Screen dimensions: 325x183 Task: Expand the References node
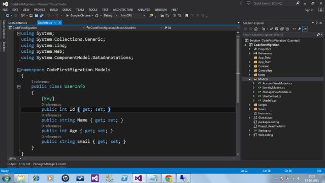coord(249,53)
